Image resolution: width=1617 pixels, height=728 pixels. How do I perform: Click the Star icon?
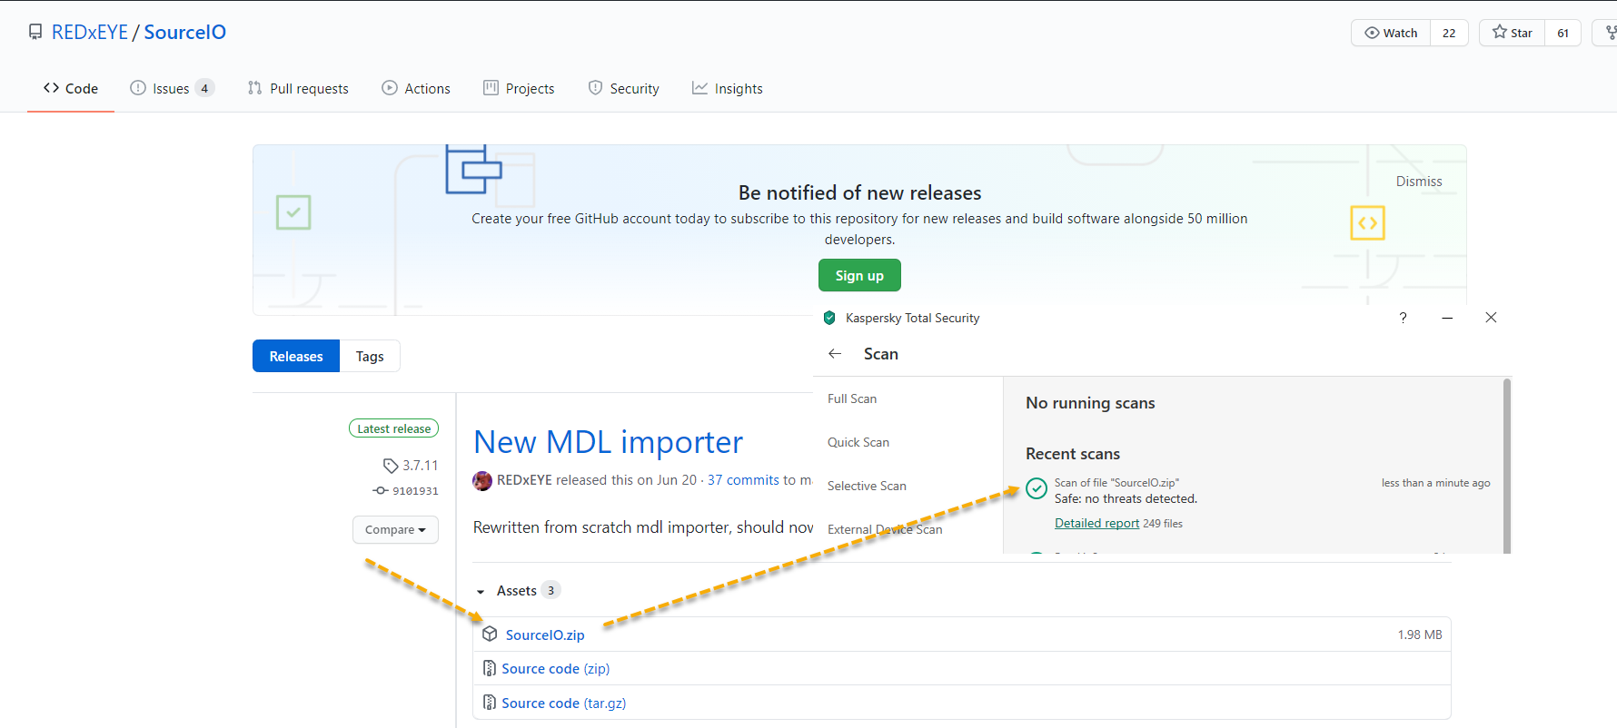tap(1500, 32)
